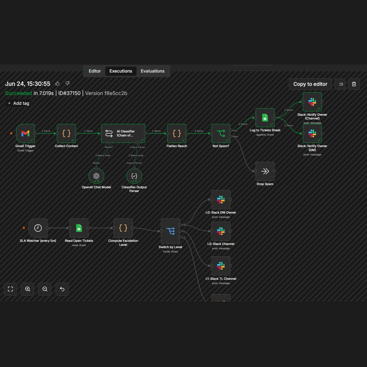The height and width of the screenshot is (367, 367).
Task: Switch to the Editor tab
Action: pos(95,71)
